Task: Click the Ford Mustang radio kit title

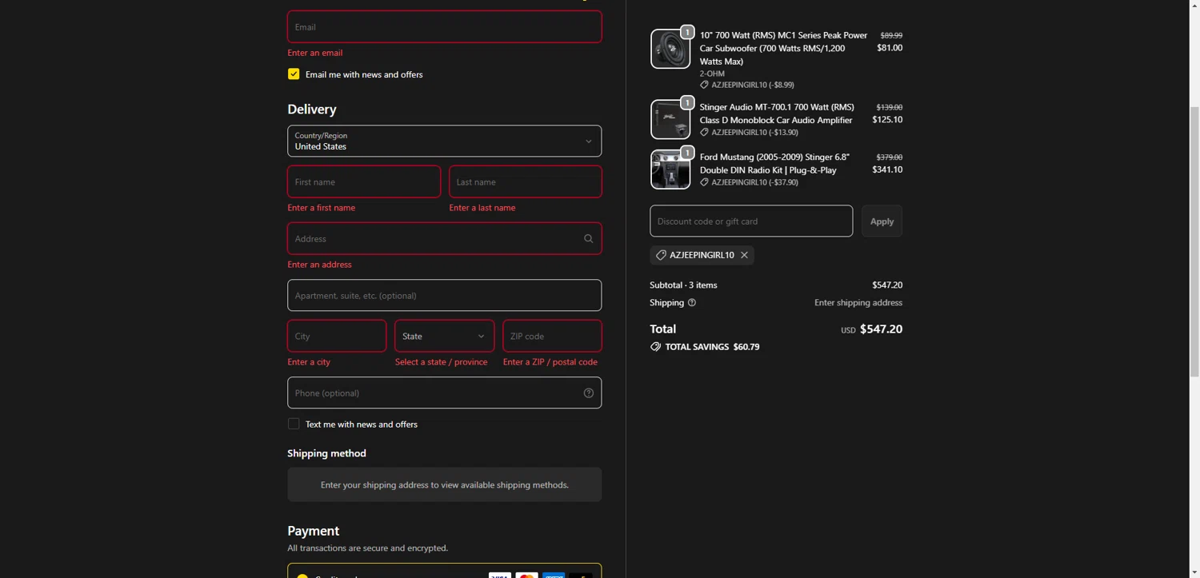Action: pyautogui.click(x=774, y=163)
